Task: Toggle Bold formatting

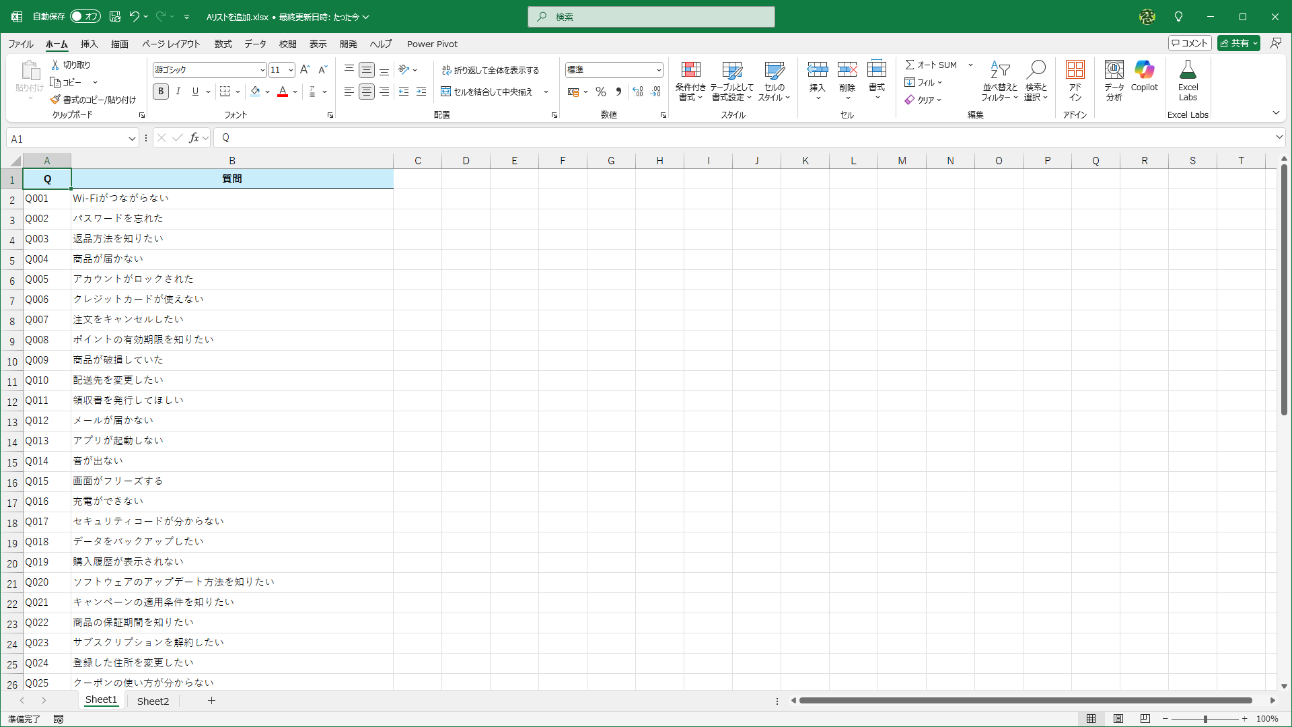Action: tap(160, 92)
